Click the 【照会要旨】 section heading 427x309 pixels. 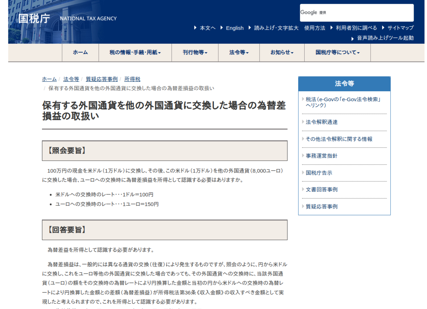tap(165, 151)
